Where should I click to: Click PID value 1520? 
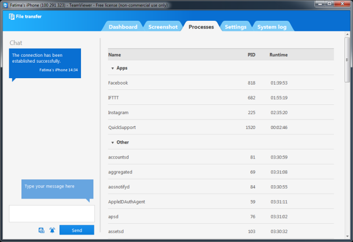click(251, 127)
